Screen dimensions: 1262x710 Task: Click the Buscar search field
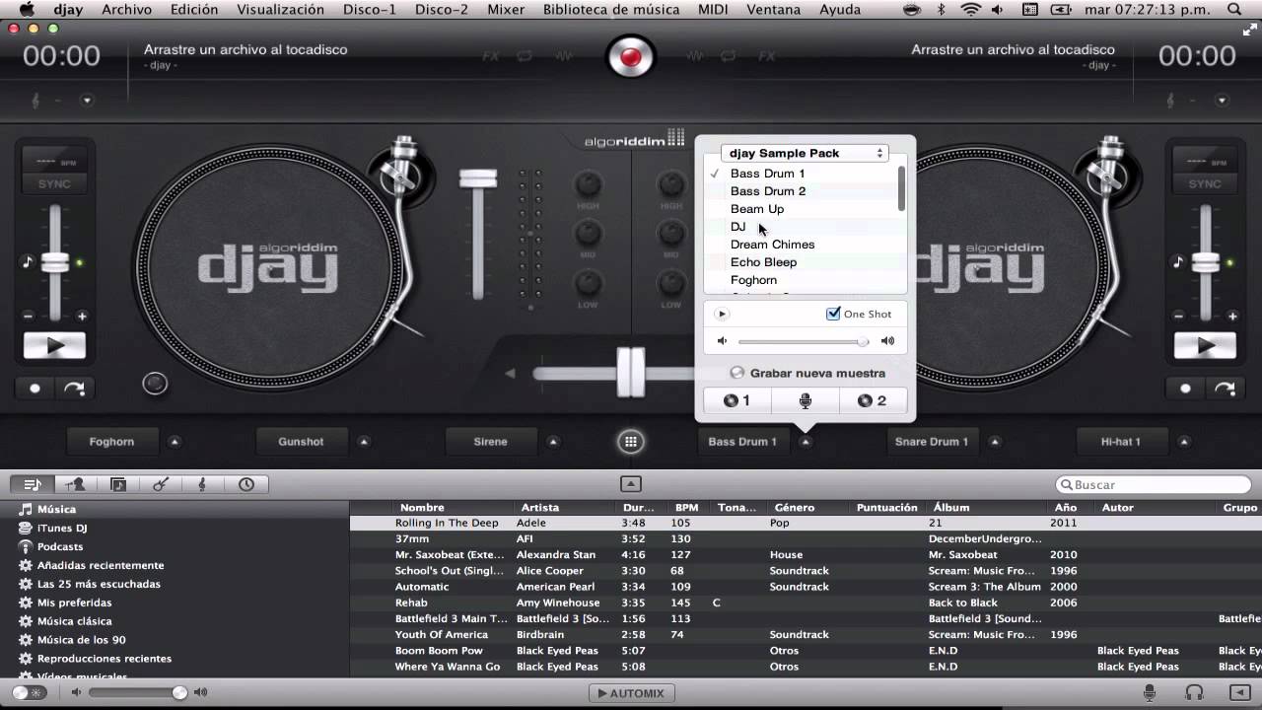tap(1154, 485)
